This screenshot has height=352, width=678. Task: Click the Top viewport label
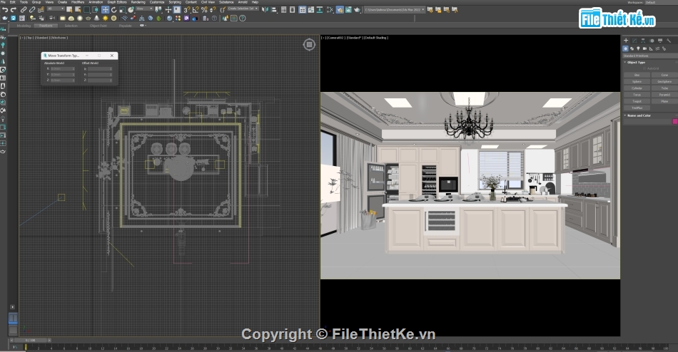coord(29,38)
